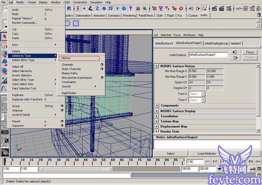Image resolution: width=262 pixels, height=185 pixels.
Task: Switch to the lambert1 tab
Action: [236, 43]
